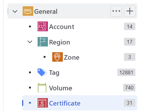Viewport: 142px width, 111px height.
Task: Click the blue Tag icon
Action: coord(42,72)
